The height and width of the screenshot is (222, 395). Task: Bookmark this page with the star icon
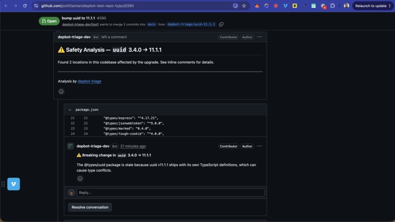click(x=244, y=6)
